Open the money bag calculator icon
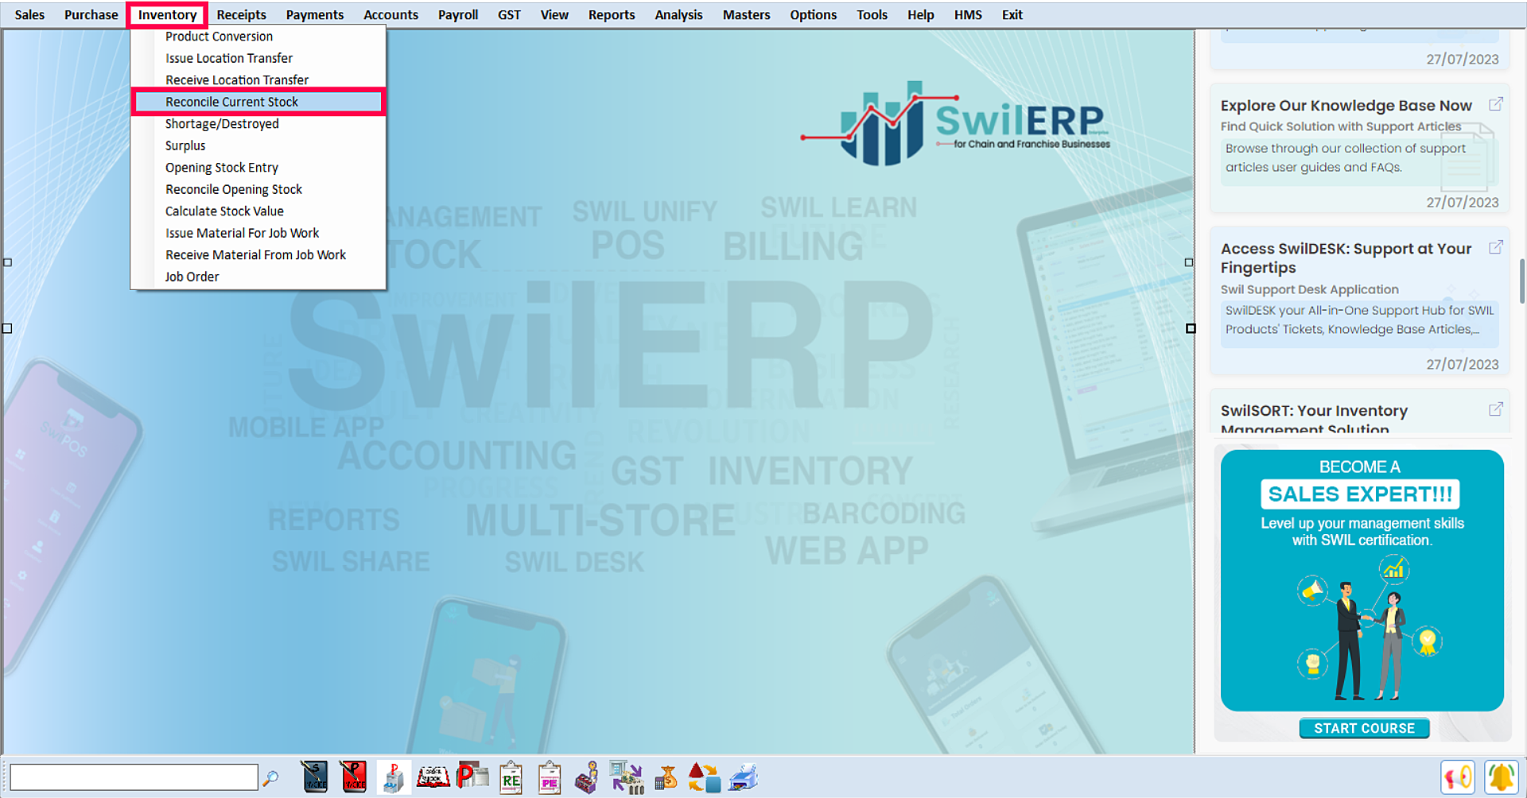The width and height of the screenshot is (1527, 798). click(x=666, y=777)
